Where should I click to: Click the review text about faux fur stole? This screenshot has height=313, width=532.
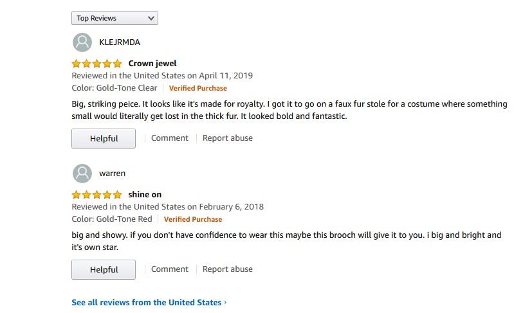click(x=289, y=110)
